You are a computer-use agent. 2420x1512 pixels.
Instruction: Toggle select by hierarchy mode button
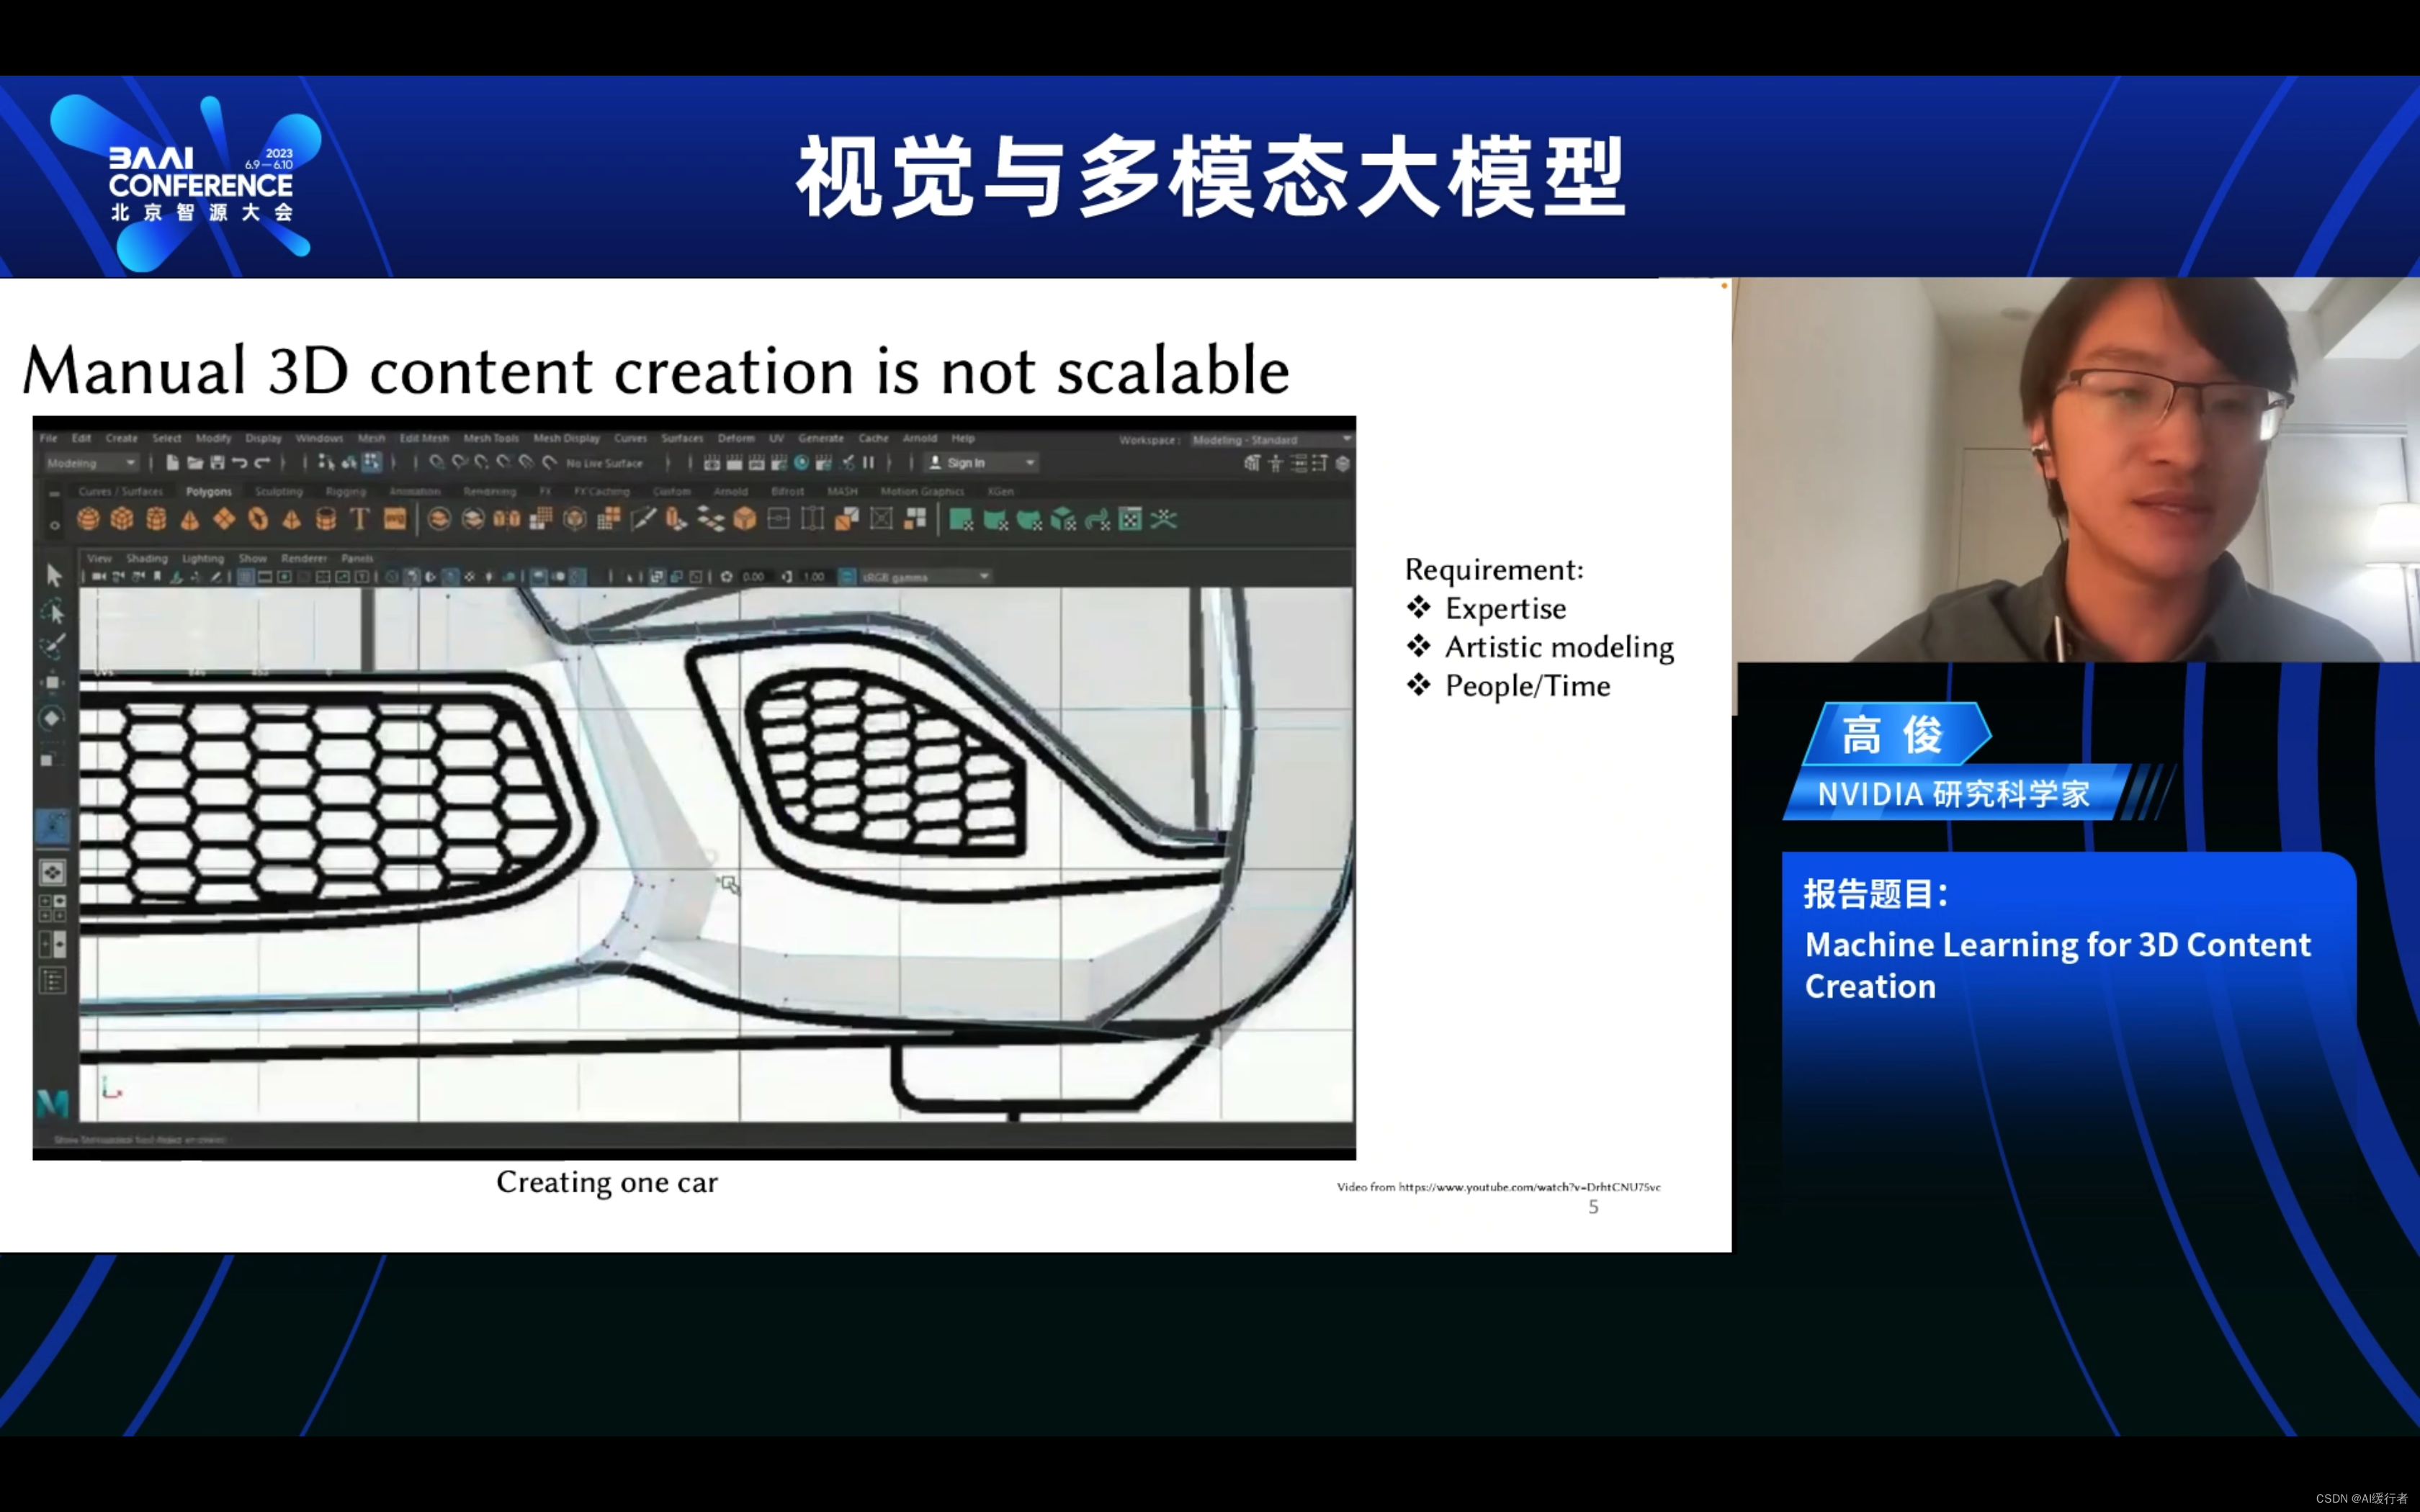pos(326,462)
